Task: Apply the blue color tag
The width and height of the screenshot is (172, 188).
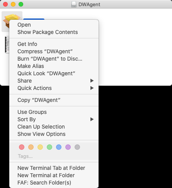Action: (x=59, y=147)
